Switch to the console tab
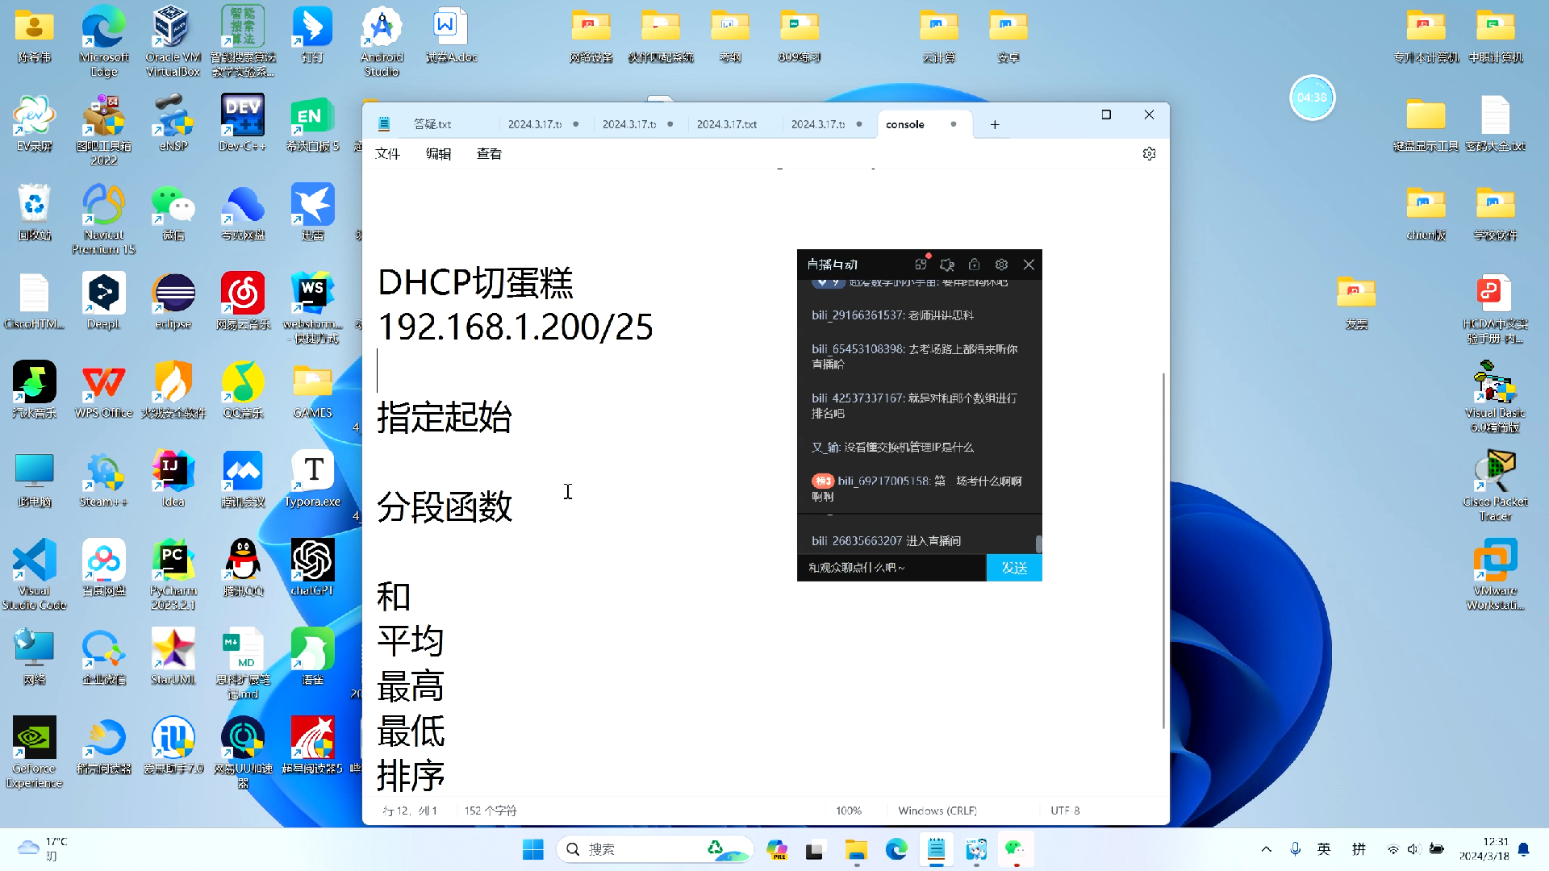The height and width of the screenshot is (871, 1549). pyautogui.click(x=905, y=123)
